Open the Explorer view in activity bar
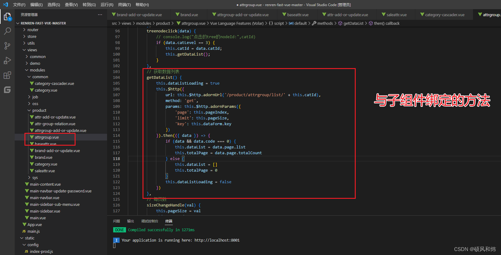The width and height of the screenshot is (501, 255). [7, 16]
